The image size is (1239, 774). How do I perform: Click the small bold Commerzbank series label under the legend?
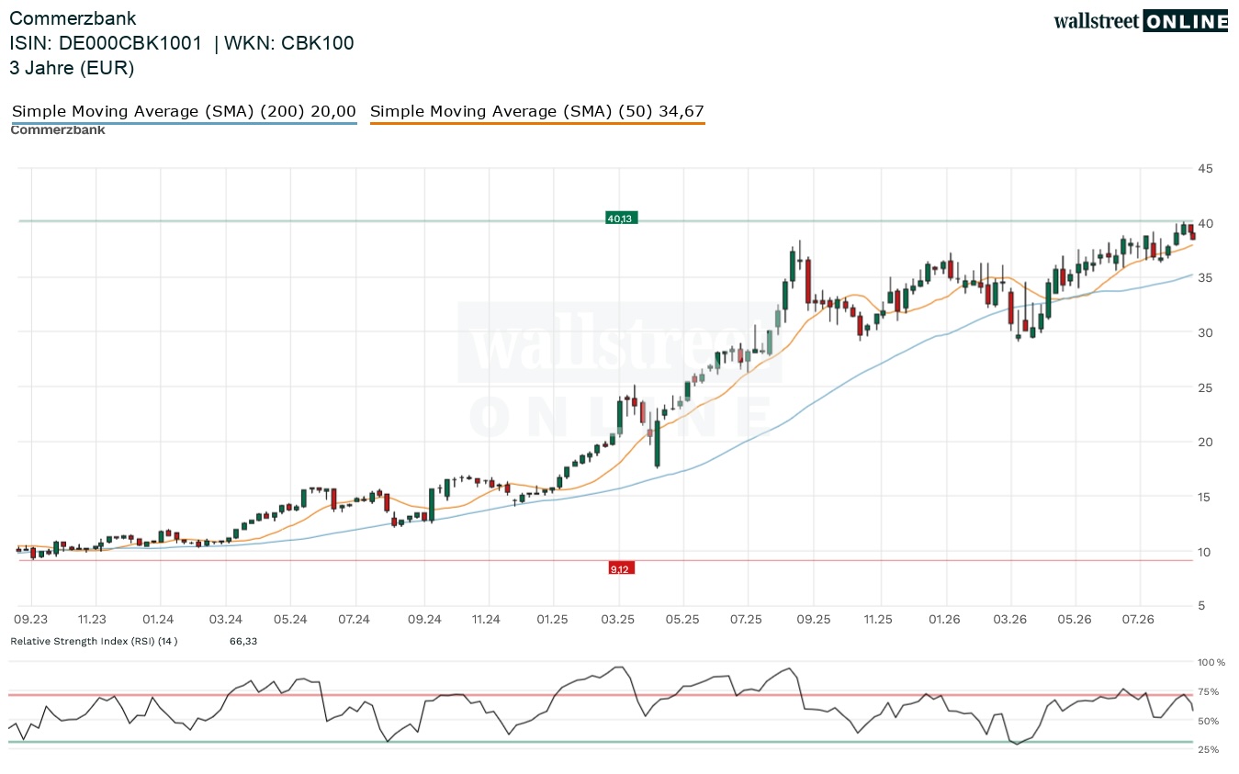coord(58,129)
